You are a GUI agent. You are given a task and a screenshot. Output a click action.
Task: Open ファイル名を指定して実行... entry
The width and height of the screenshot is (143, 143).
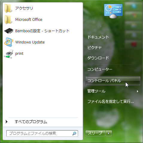[x=111, y=102]
